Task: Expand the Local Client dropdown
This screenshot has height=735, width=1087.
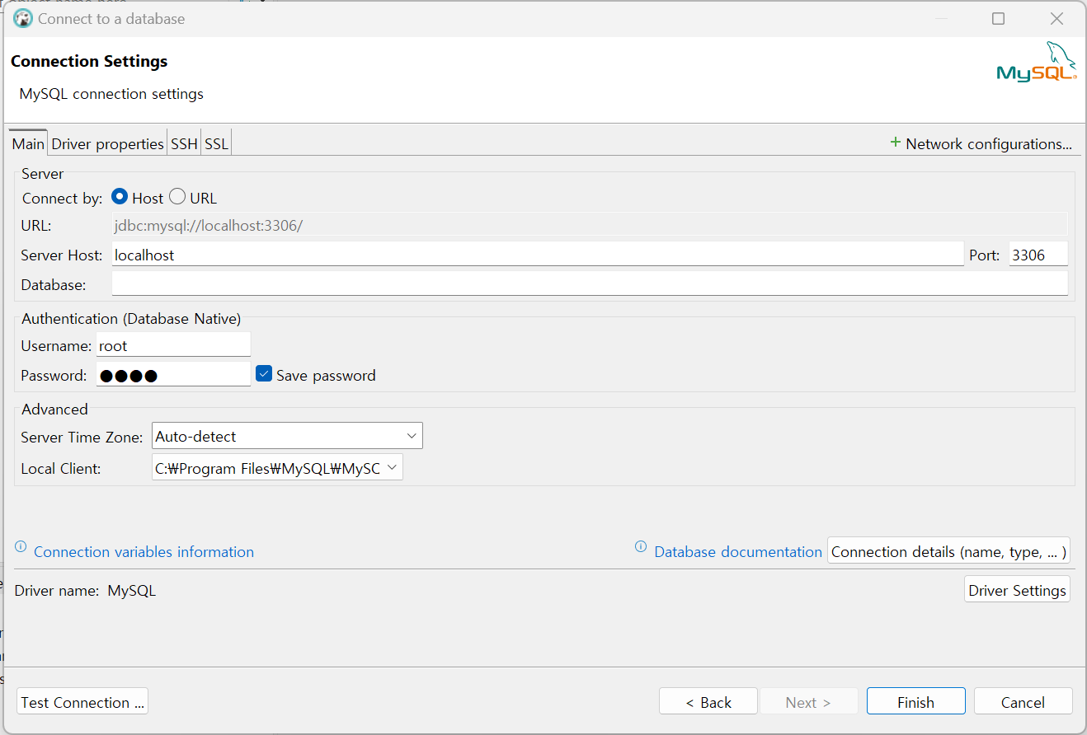Action: pyautogui.click(x=277, y=468)
